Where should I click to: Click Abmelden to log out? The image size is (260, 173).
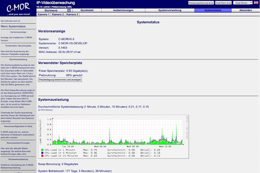pyautogui.click(x=246, y=10)
